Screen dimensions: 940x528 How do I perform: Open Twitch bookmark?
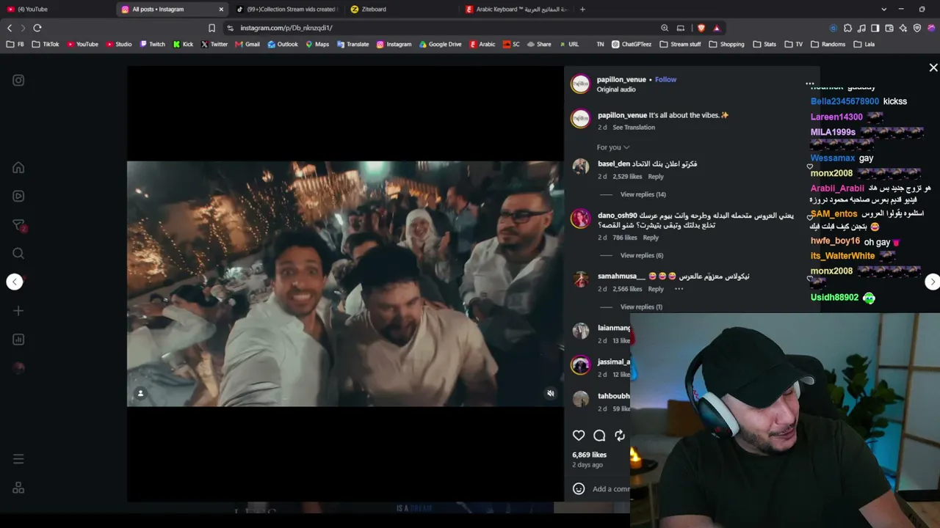coord(153,44)
